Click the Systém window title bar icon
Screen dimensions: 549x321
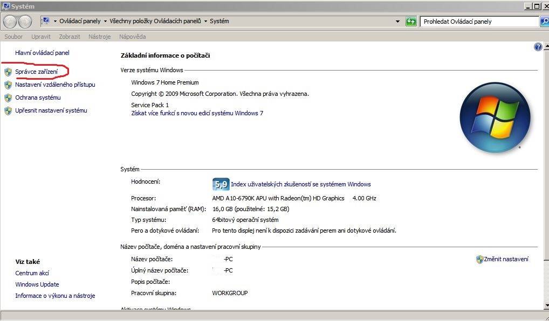click(6, 6)
